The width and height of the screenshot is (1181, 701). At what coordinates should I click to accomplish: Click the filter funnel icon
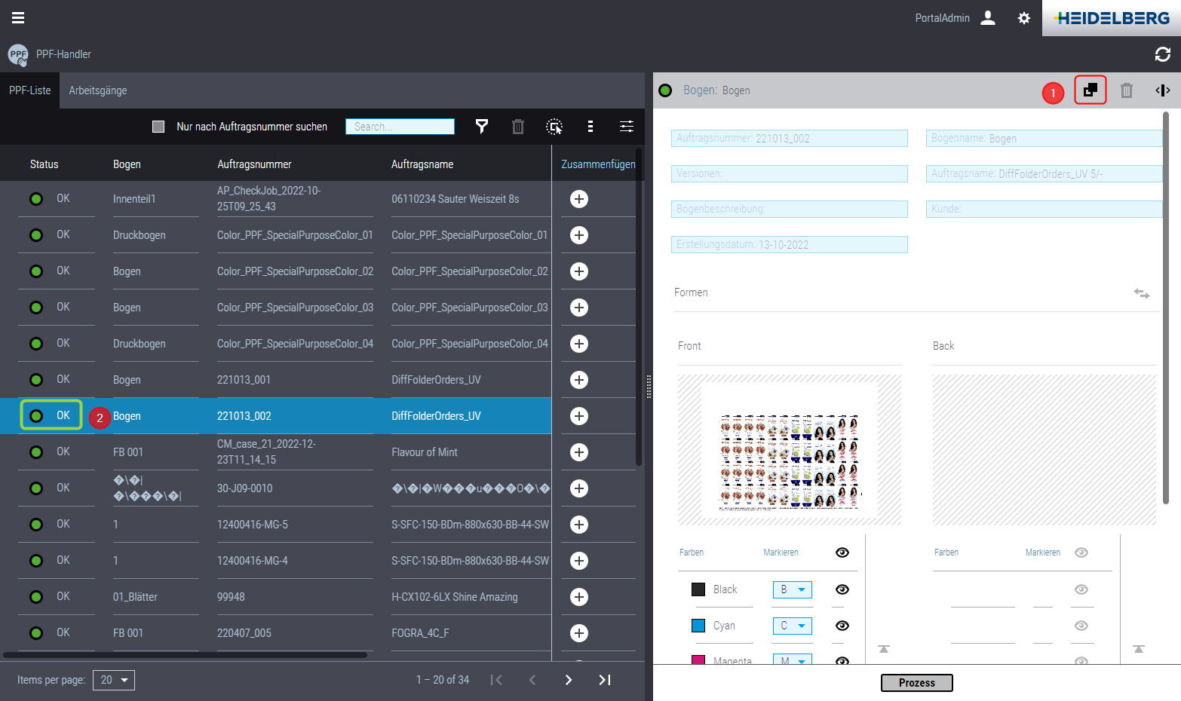[x=481, y=127]
